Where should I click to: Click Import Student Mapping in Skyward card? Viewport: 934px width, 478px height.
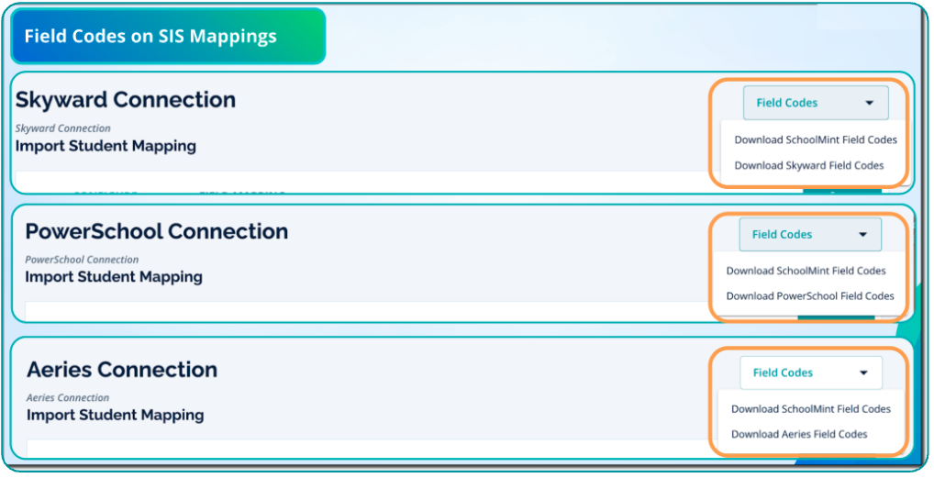[x=106, y=146]
